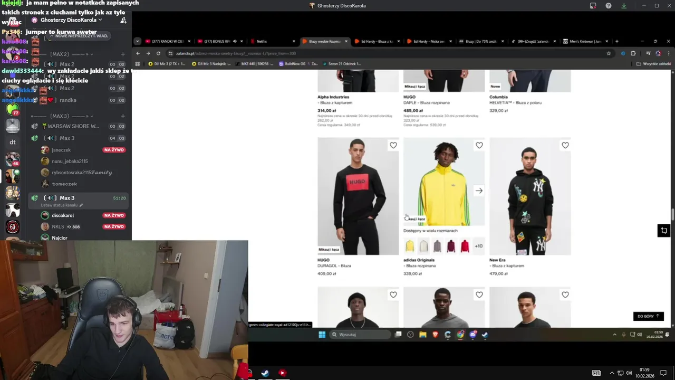Collapse MAX 2 category header
675x380 pixels.
point(71,54)
